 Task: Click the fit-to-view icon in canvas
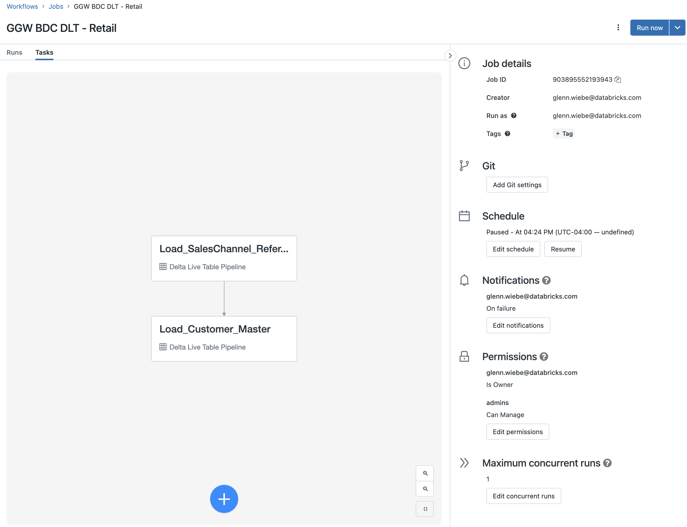(x=425, y=509)
